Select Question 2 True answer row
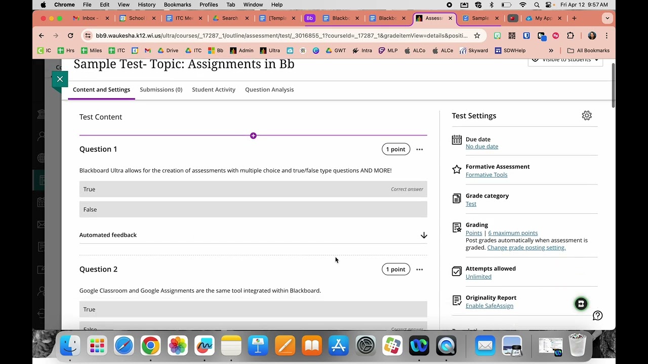648x364 pixels. pos(253,309)
